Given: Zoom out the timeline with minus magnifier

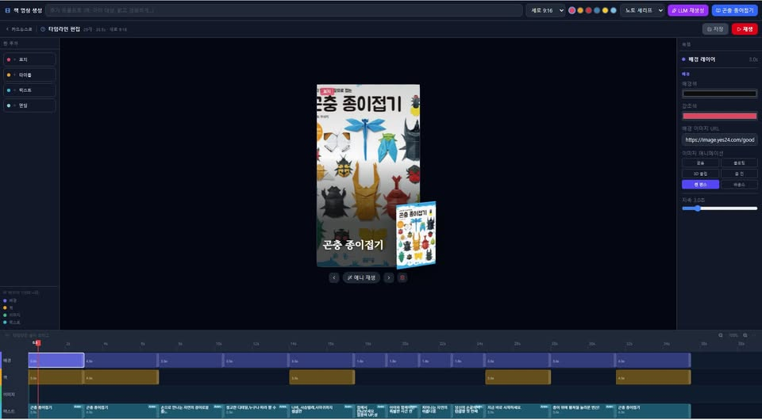Looking at the screenshot, I should pos(721,335).
